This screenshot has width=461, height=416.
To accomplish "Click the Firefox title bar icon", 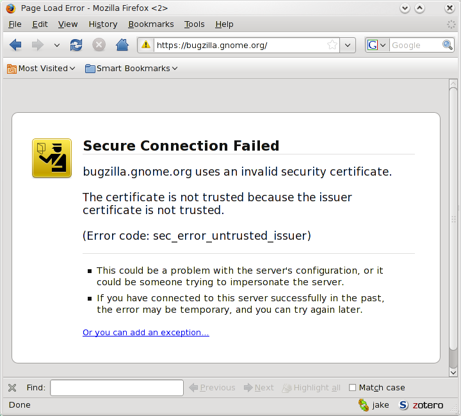I will pyautogui.click(x=11, y=8).
